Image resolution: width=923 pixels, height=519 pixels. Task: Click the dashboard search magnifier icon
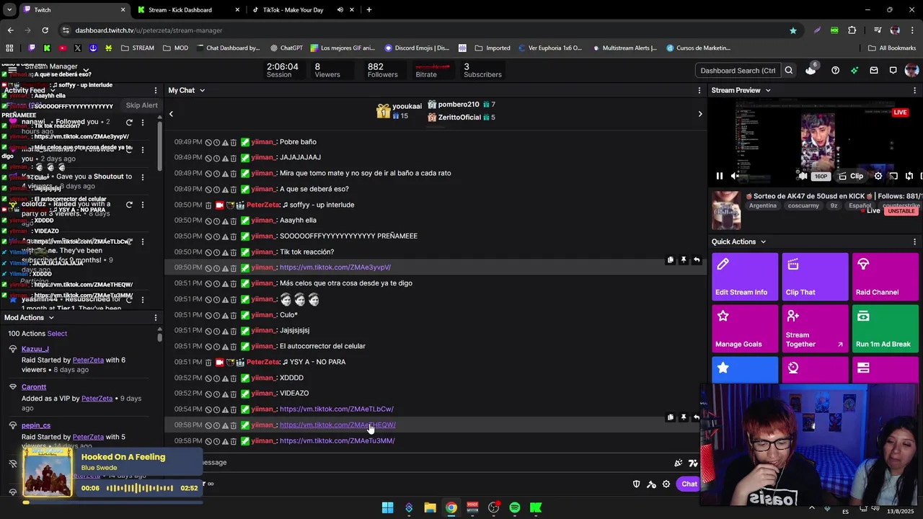coord(789,71)
